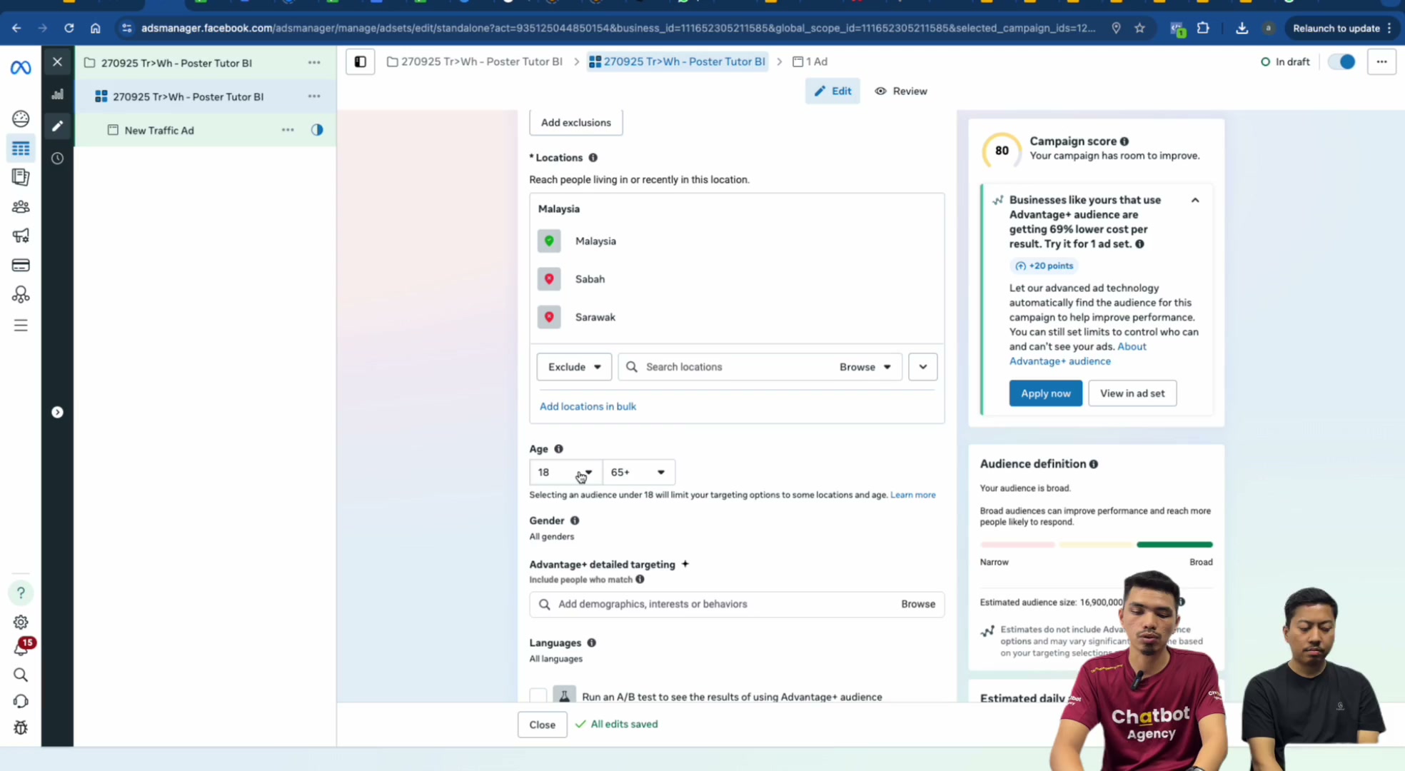Open more options for New Traffic Ad

click(x=288, y=130)
